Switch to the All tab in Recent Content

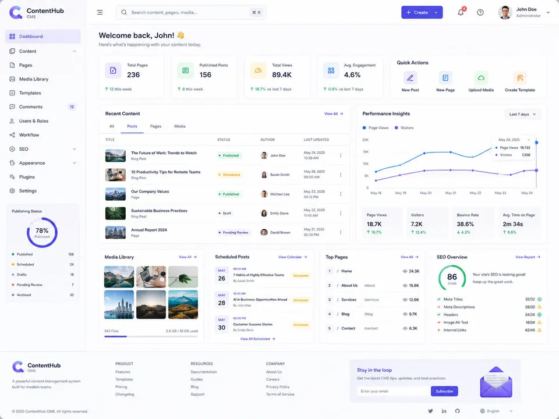point(112,126)
